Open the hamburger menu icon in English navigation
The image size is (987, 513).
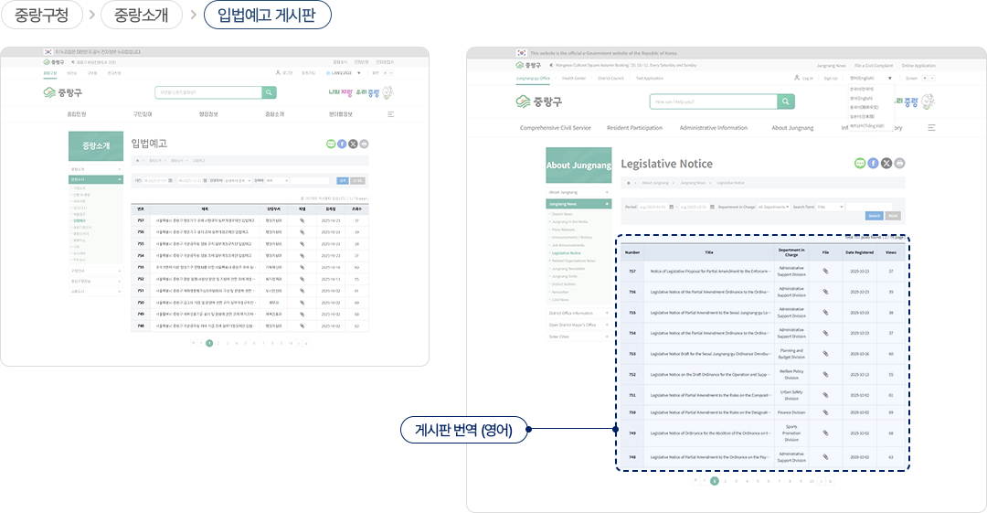[931, 128]
